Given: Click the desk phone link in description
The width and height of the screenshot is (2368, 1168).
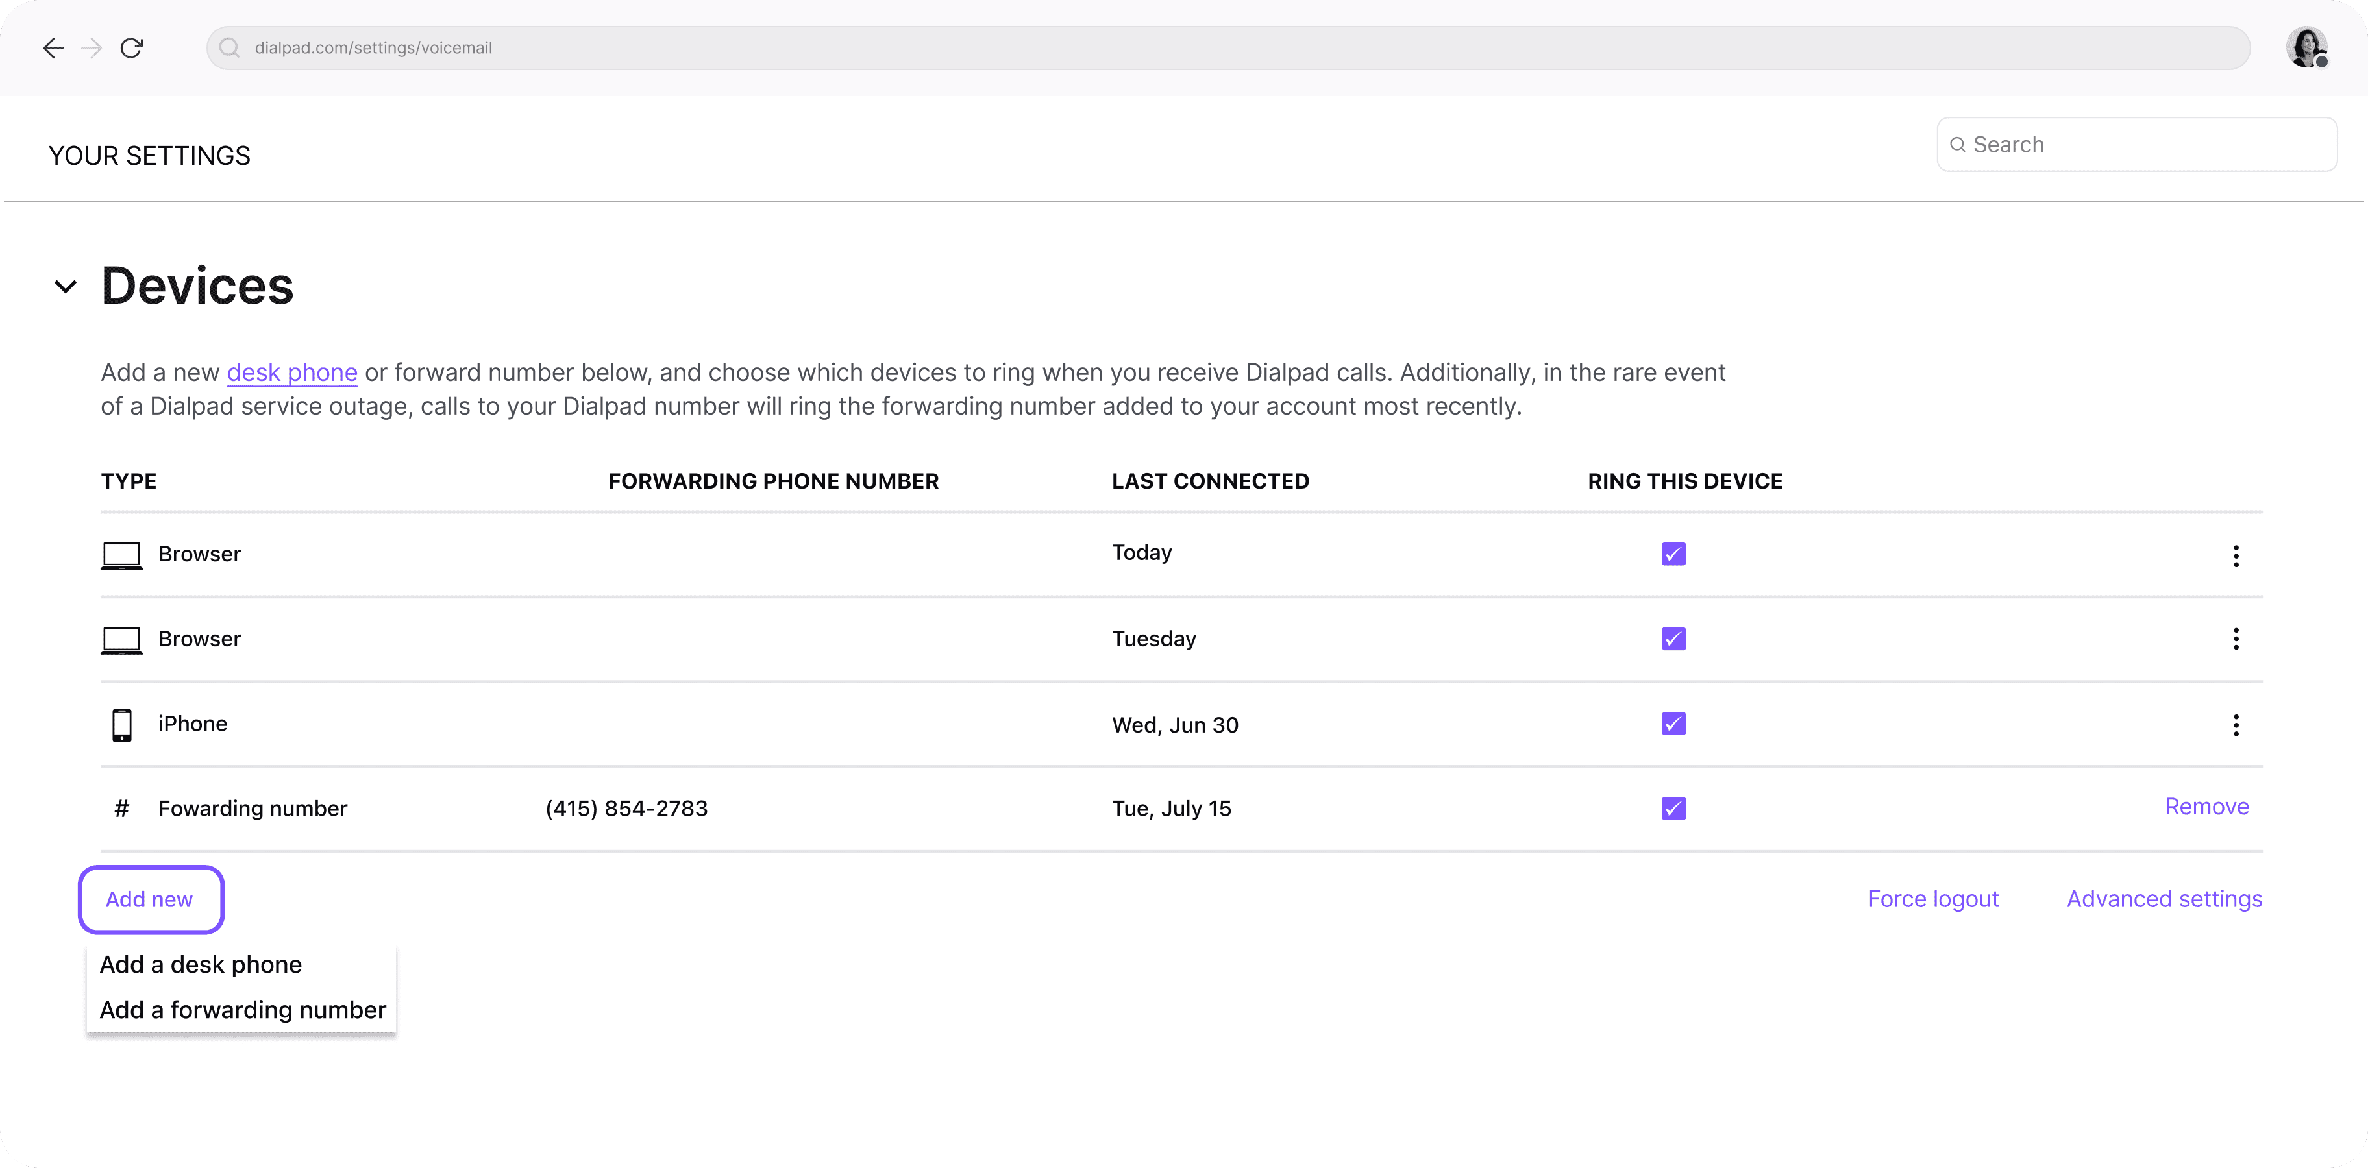Looking at the screenshot, I should pos(291,372).
